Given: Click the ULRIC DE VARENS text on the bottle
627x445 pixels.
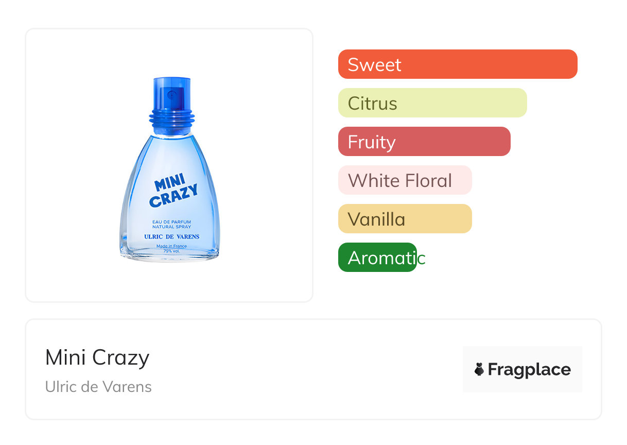Looking at the screenshot, I should (x=172, y=237).
